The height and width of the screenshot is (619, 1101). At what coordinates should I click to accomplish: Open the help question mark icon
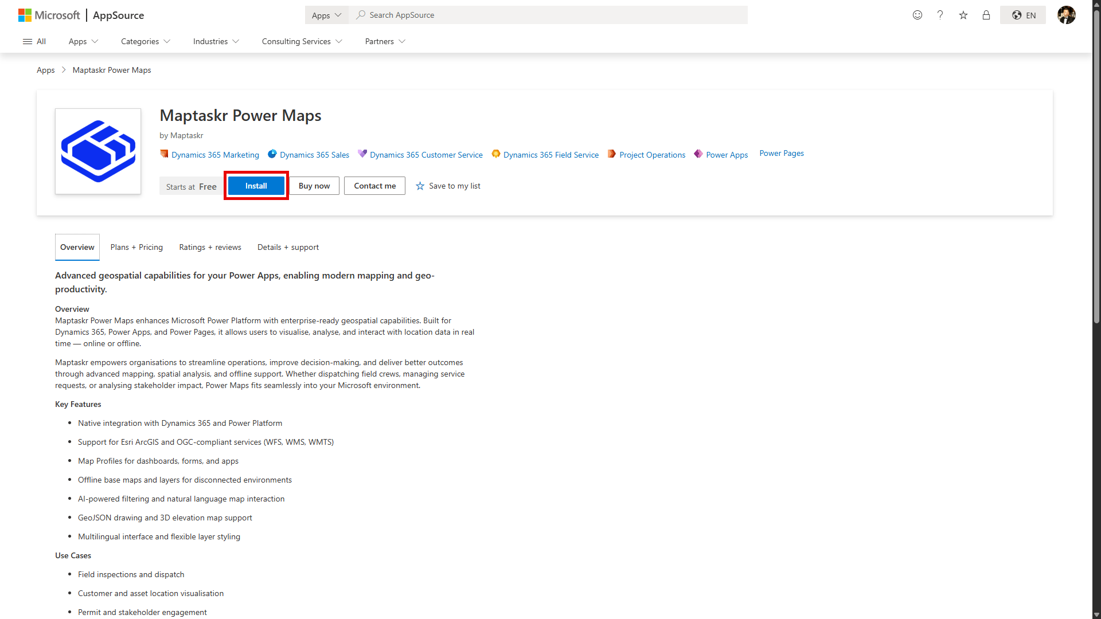[940, 15]
